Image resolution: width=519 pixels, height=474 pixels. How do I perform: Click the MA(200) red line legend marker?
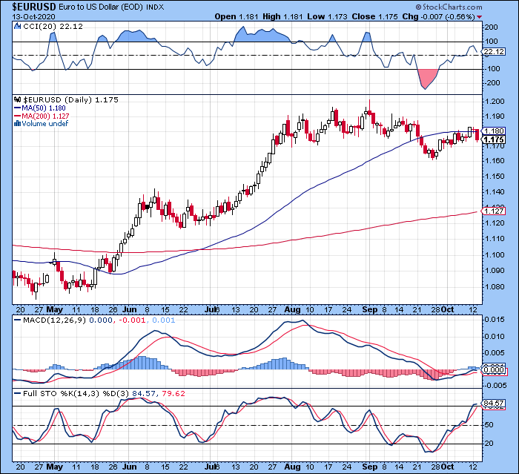tap(17, 116)
